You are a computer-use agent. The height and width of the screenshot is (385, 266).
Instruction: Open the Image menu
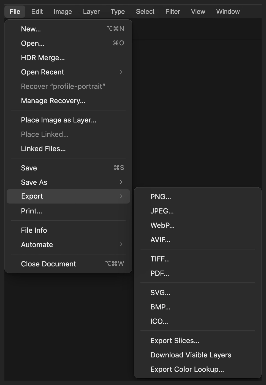tap(63, 12)
